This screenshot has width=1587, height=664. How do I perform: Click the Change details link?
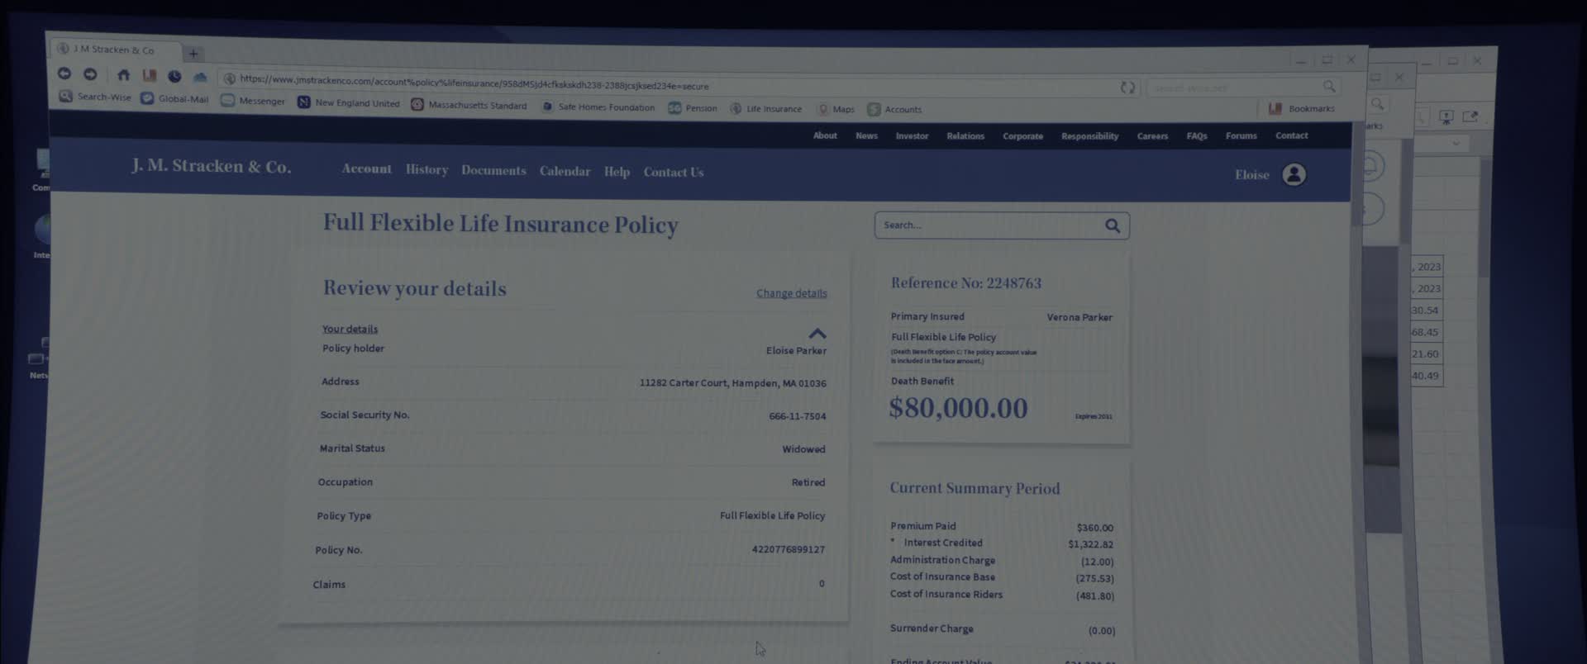click(x=791, y=293)
